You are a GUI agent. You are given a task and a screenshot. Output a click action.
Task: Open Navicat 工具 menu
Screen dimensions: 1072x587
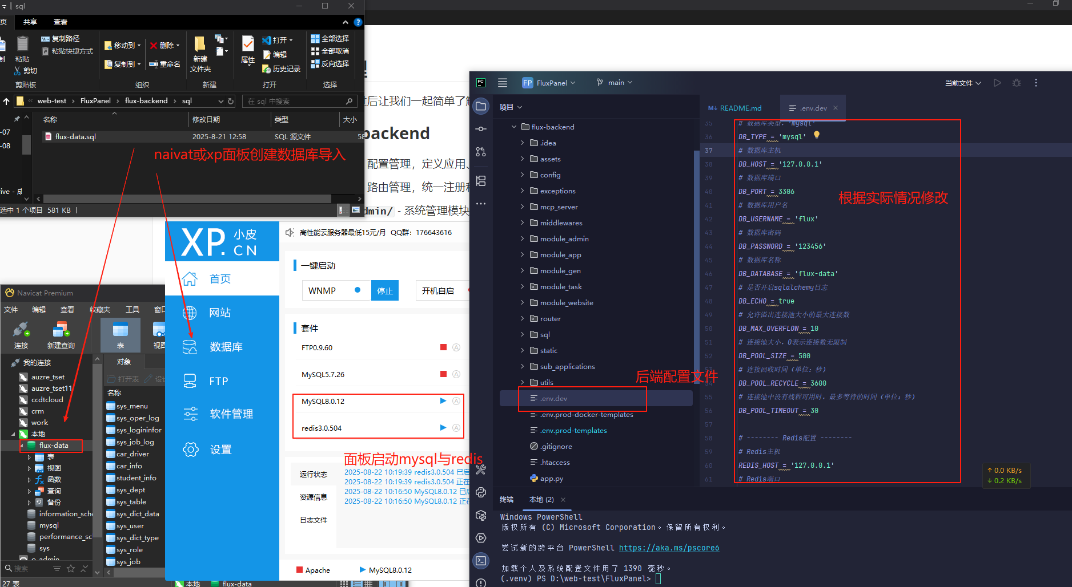[x=133, y=310]
